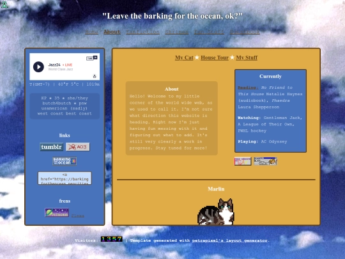The height and width of the screenshot is (259, 345).
Task: Click the 'Watching:' label
Action: [250, 118]
